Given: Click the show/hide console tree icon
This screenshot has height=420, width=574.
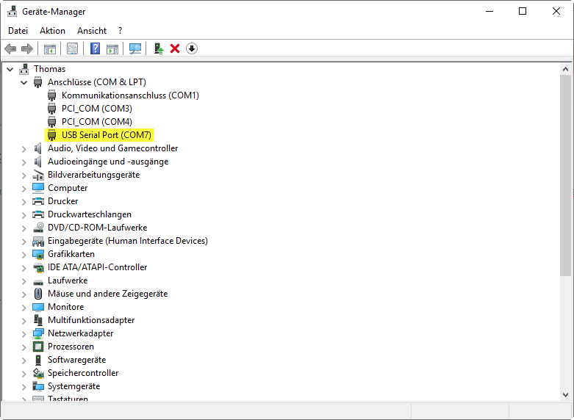Looking at the screenshot, I should pyautogui.click(x=50, y=48).
